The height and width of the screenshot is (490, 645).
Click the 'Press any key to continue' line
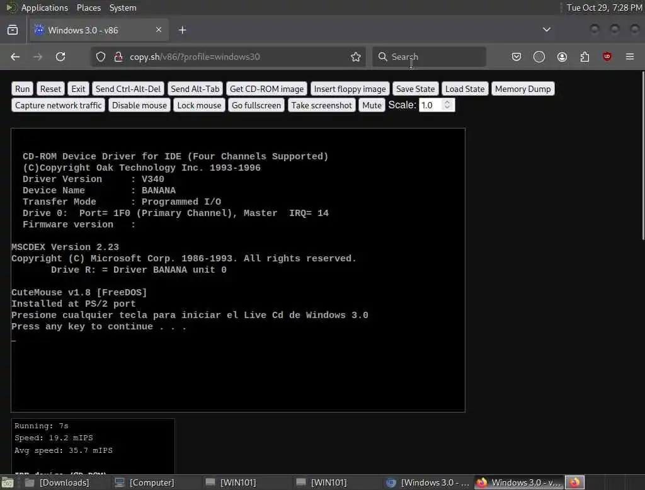pos(99,327)
